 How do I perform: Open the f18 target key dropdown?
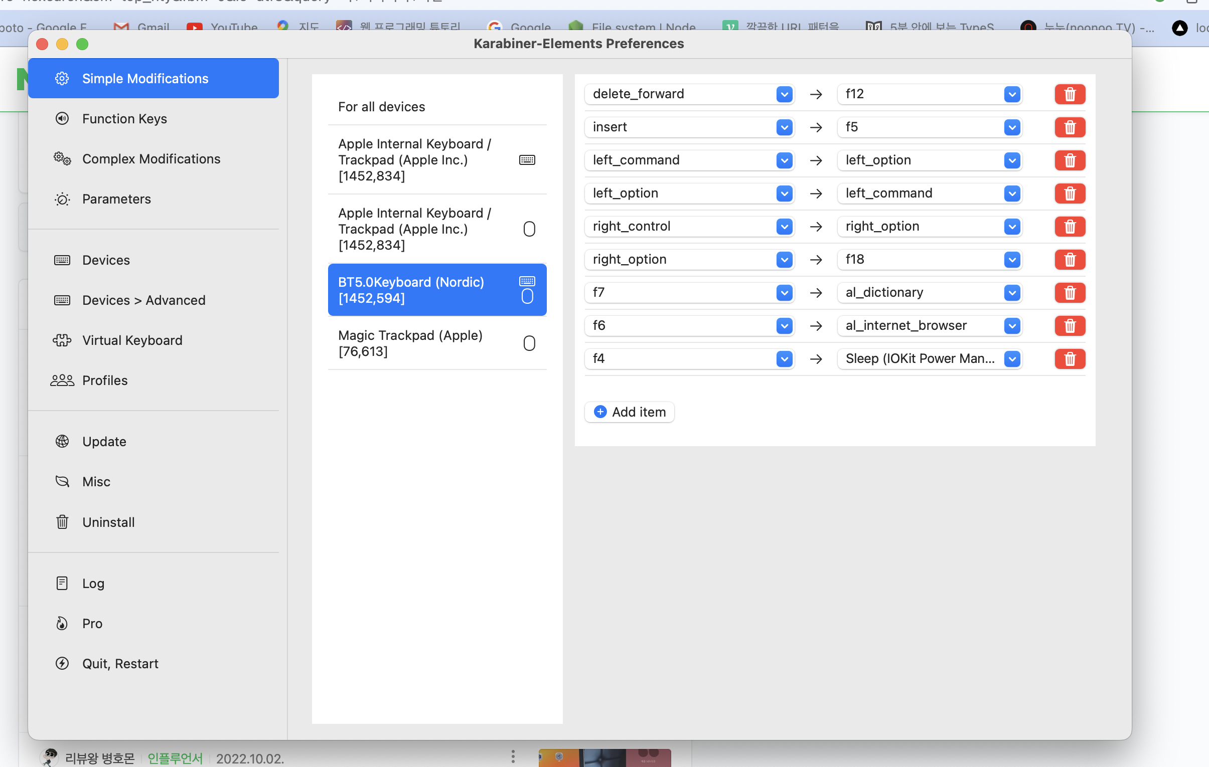pos(930,259)
